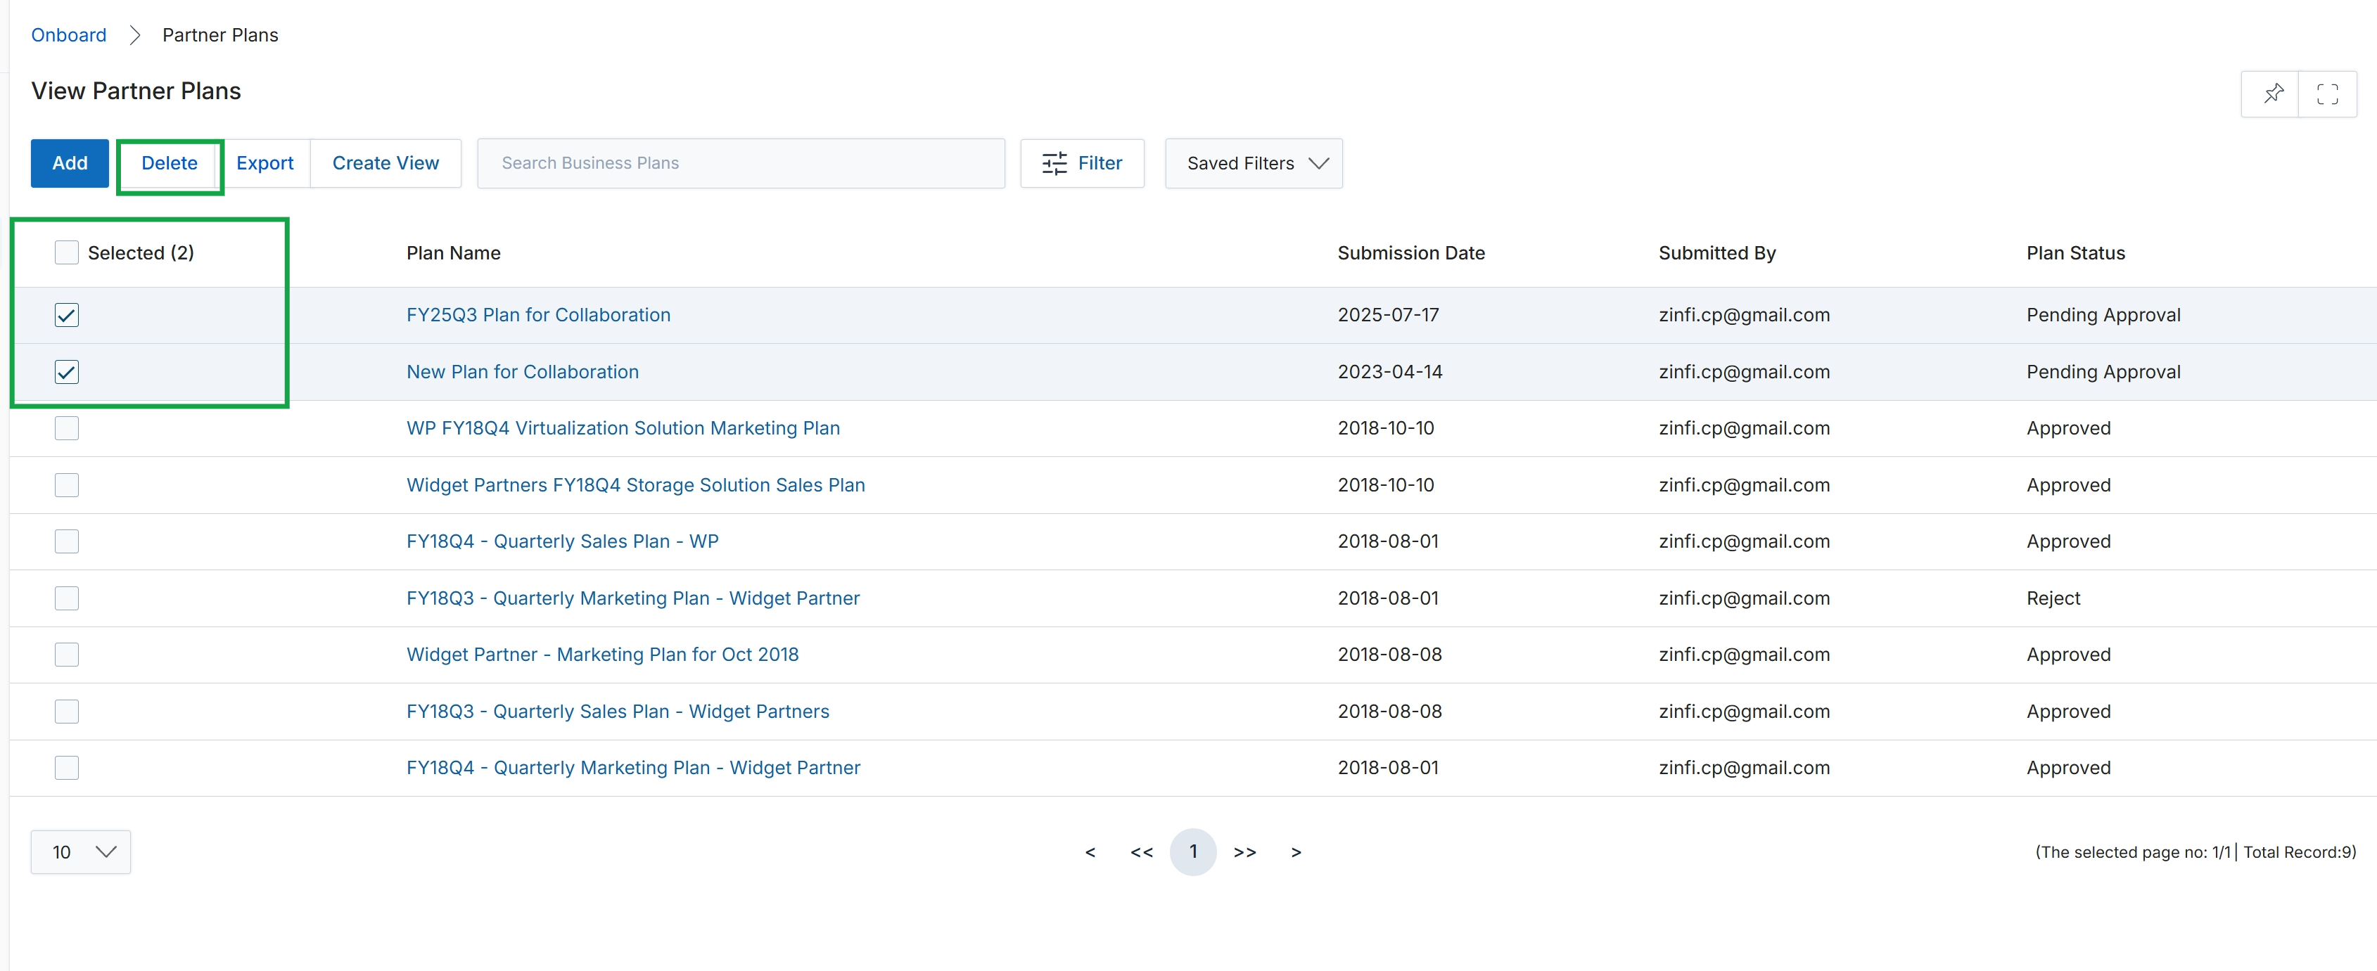Open FY18Q4 Quarterly Marketing Plan - Widget Partner
Image resolution: width=2377 pixels, height=971 pixels.
click(x=634, y=768)
